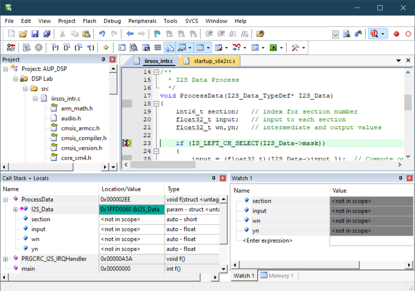The image size is (415, 291).
Task: Open the SVCS menu
Action: point(192,21)
